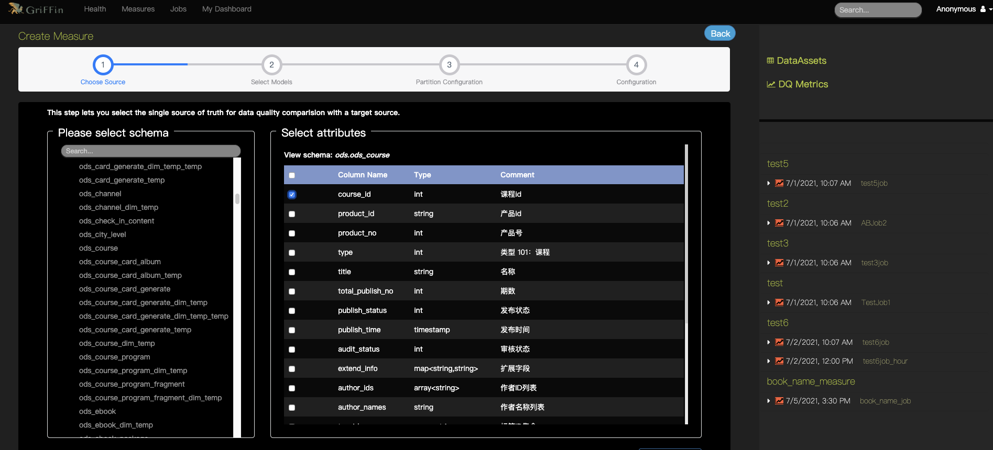Open the test6 measure link
Screen dimensions: 993x450
[778, 323]
